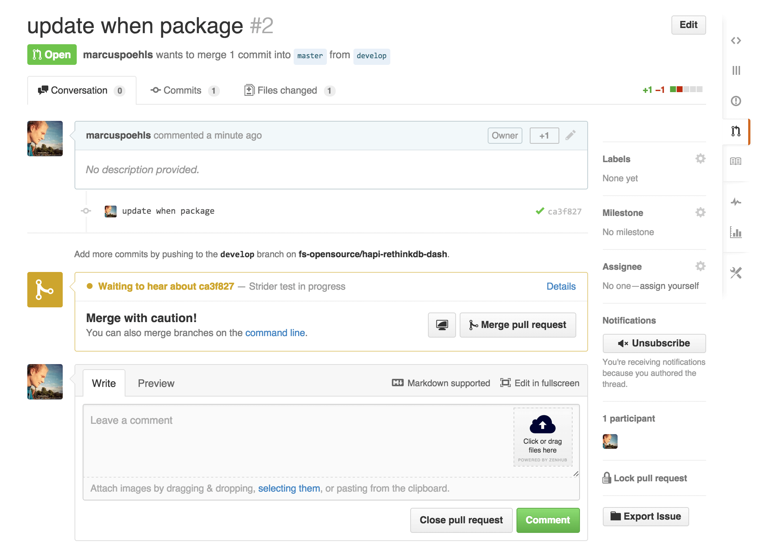Select the Write tab
This screenshot has width=774, height=555.
(x=104, y=383)
